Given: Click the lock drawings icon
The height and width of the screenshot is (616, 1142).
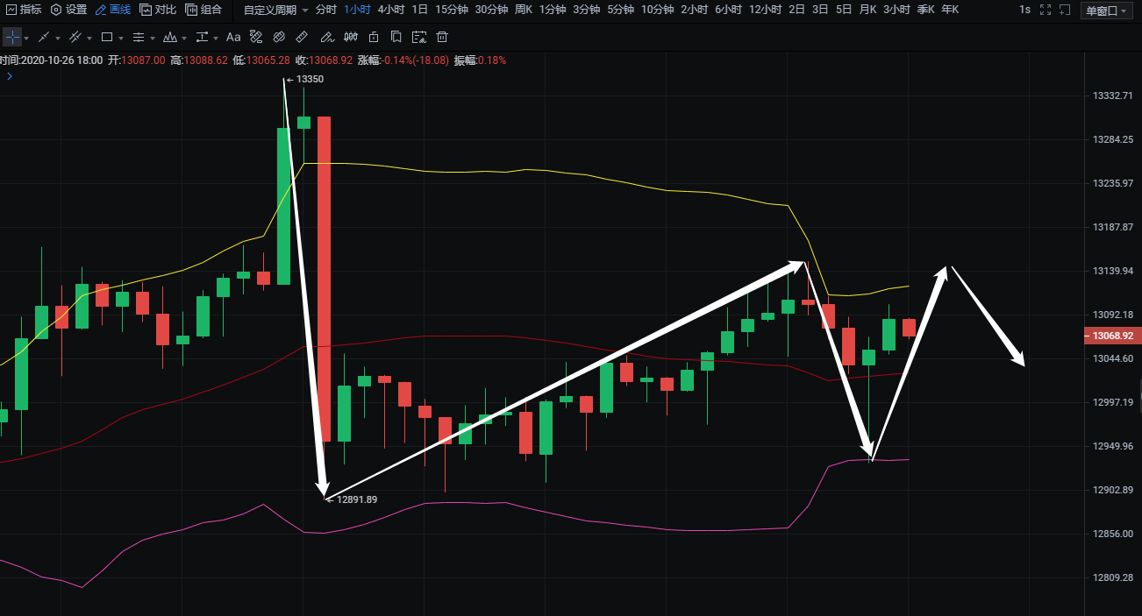Looking at the screenshot, I should click(x=374, y=38).
